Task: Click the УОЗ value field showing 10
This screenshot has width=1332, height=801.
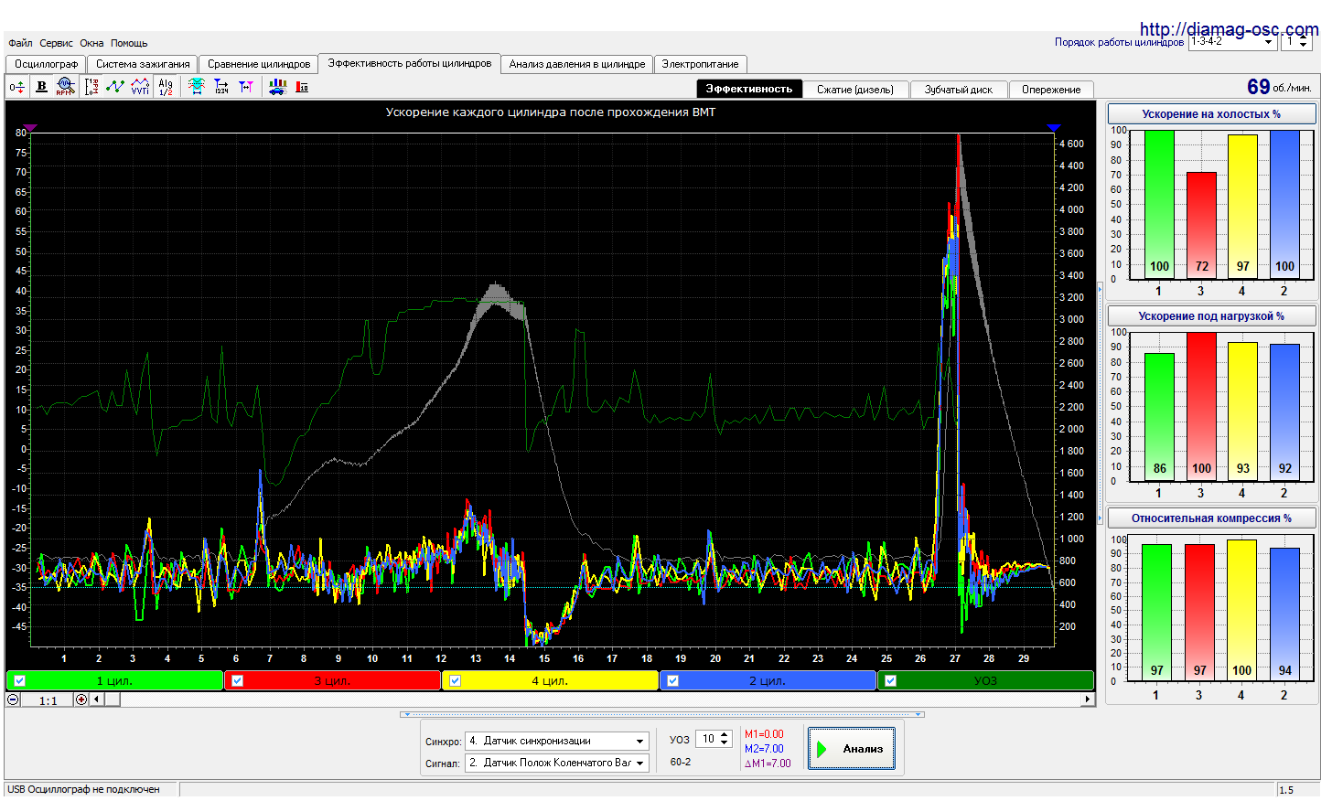Action: pyautogui.click(x=708, y=739)
